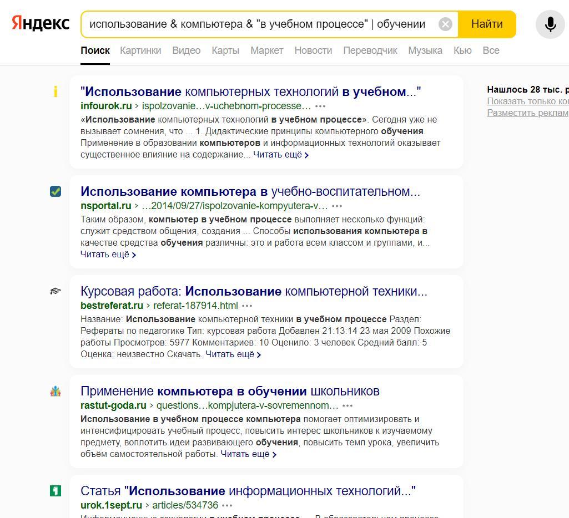This screenshot has height=518, width=569.
Task: Click the rastut-goda.ru domain link
Action: (113, 405)
